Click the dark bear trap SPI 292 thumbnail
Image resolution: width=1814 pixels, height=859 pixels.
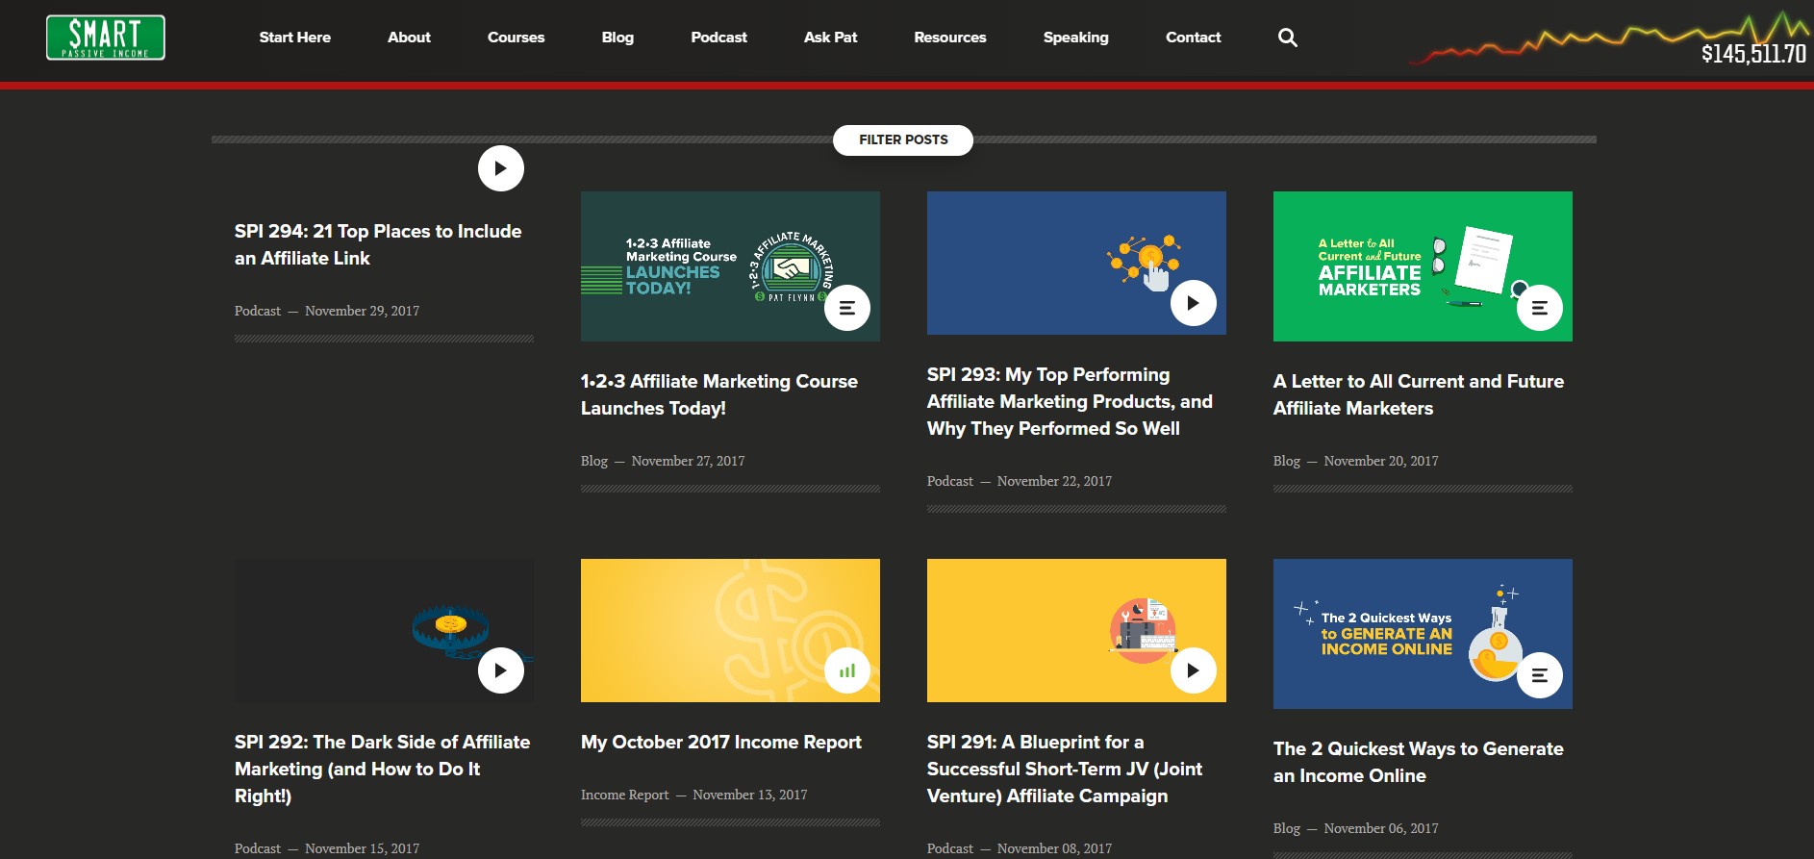click(384, 630)
